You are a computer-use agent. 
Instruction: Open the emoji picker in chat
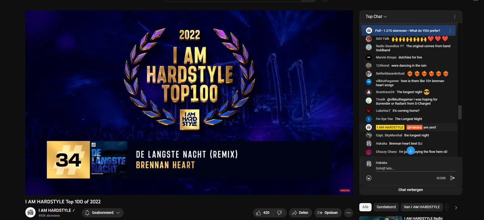point(369,178)
